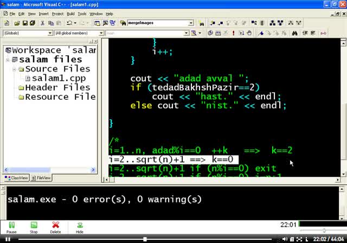Viewport: 347px width, 243px height.
Task: Click the WizardBar actions wand icon
Action: tap(194, 33)
